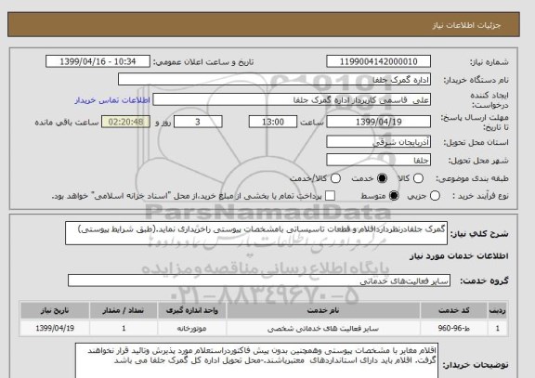Select the کالا/خدمت radio button
Image resolution: width=535 pixels, height=378 pixels.
point(335,178)
